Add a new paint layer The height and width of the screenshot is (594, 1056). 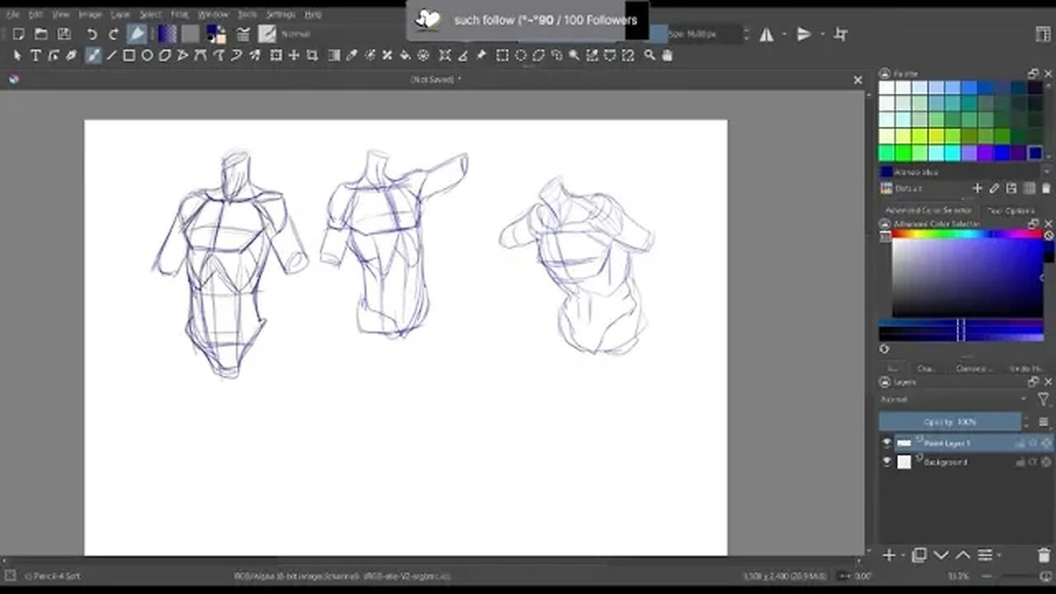point(889,556)
